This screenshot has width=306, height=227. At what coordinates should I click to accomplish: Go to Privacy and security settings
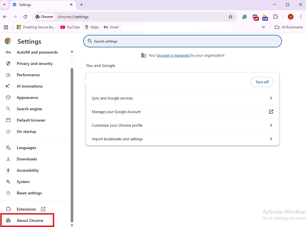(35, 63)
